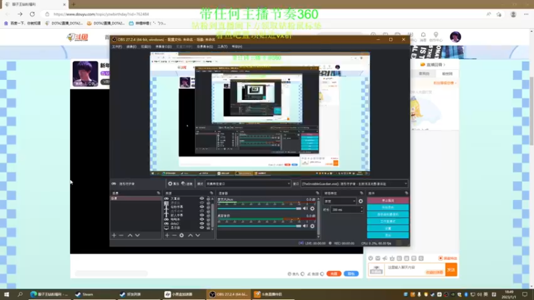Click Douyu logo on web page
The height and width of the screenshot is (300, 534).
pos(77,37)
